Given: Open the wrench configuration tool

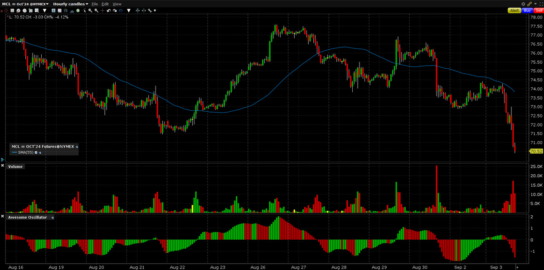Looking at the screenshot, I should point(151,10).
